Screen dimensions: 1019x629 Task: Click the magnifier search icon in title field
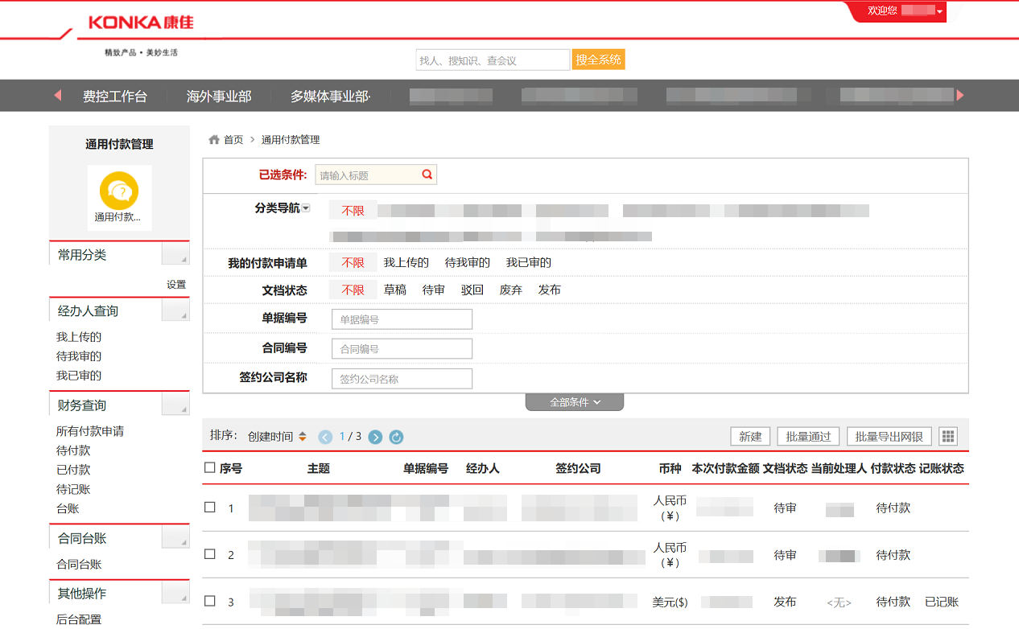[x=427, y=175]
